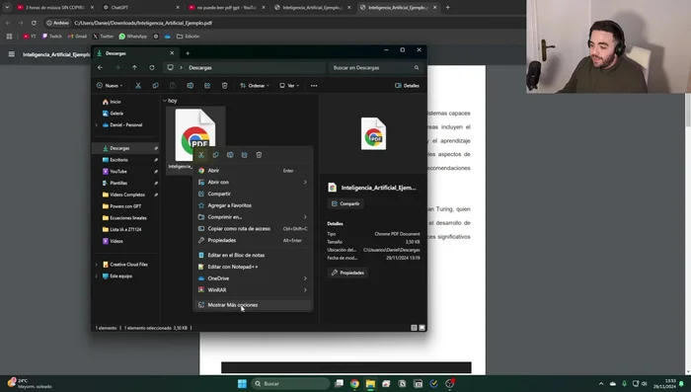Open the PDF viewer hamburger menu

click(12, 54)
